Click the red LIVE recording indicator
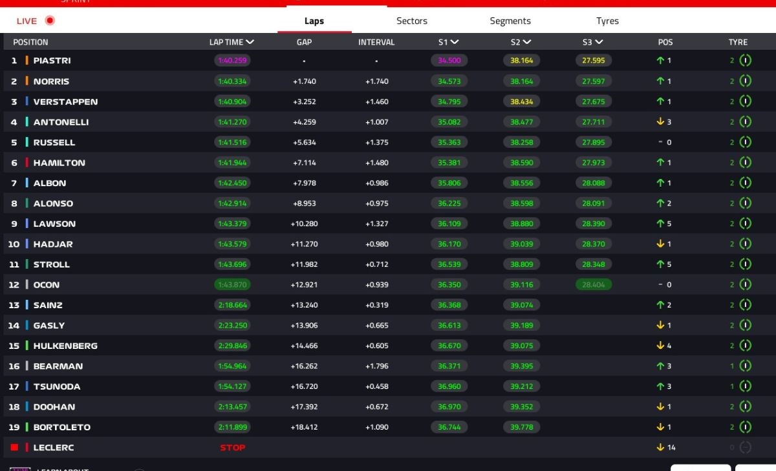 [50, 21]
